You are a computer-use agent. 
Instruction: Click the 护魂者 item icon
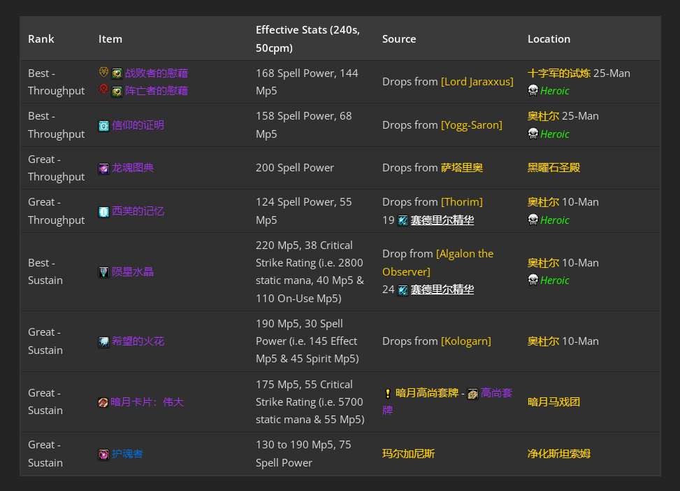click(103, 455)
